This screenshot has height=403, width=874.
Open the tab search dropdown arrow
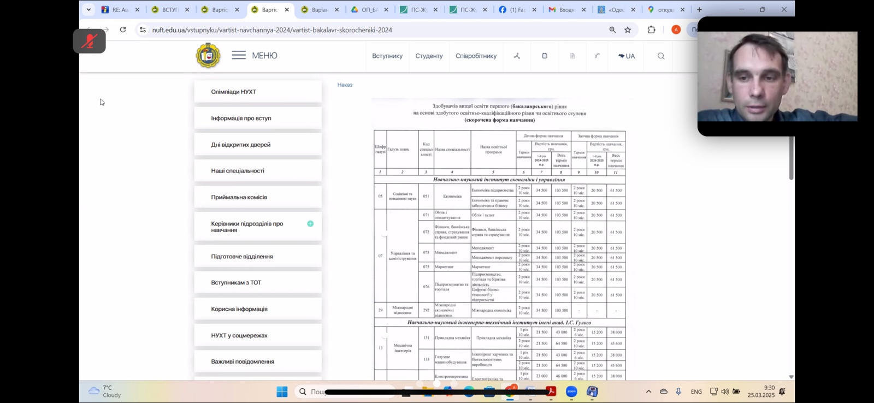tap(88, 10)
